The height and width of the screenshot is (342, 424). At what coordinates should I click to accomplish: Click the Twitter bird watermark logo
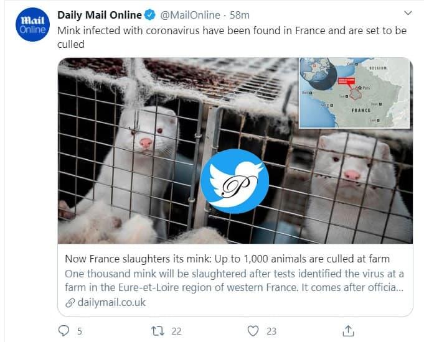point(234,182)
